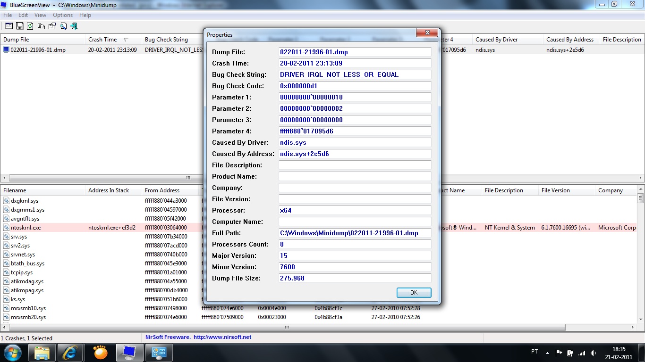Click the PT language indicator in tray

pyautogui.click(x=535, y=352)
